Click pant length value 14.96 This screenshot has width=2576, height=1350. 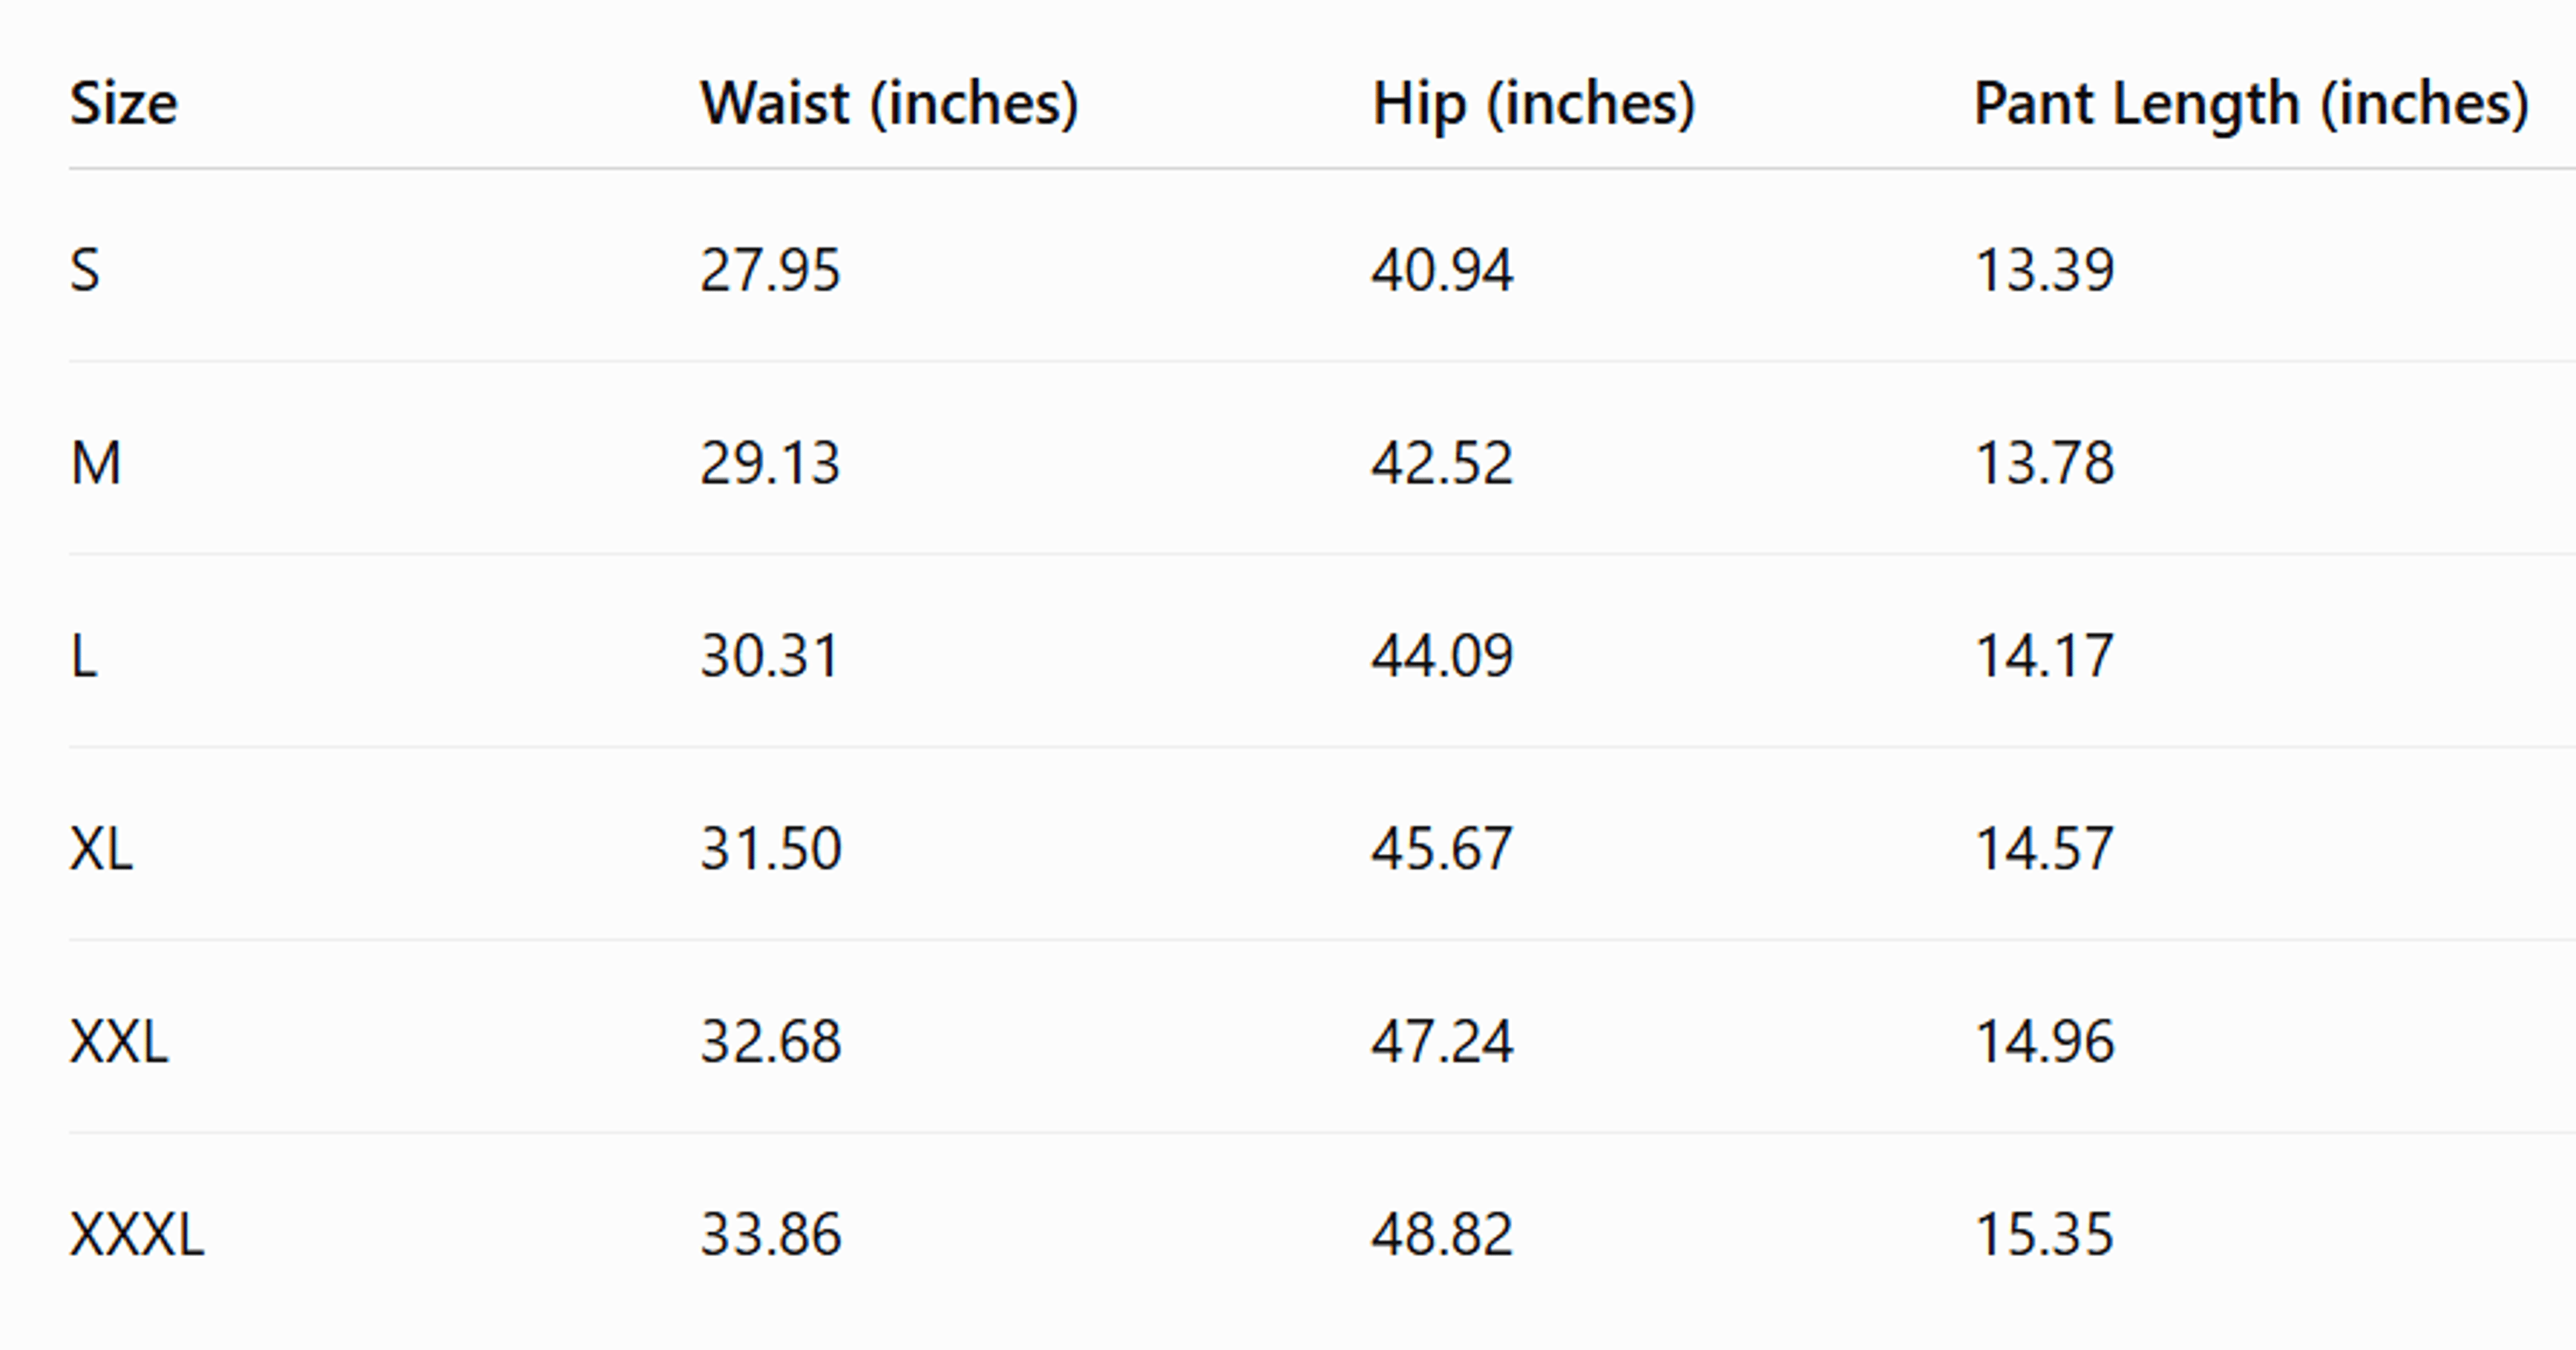pos(2045,1042)
